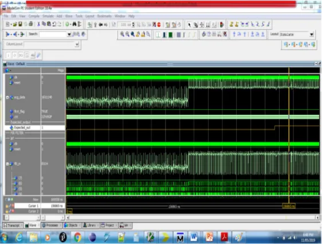Enable Zoom Mode tool beside pointer
Image resolution: width=322 pixels, height=244 pixels.
pyautogui.click(x=196, y=25)
